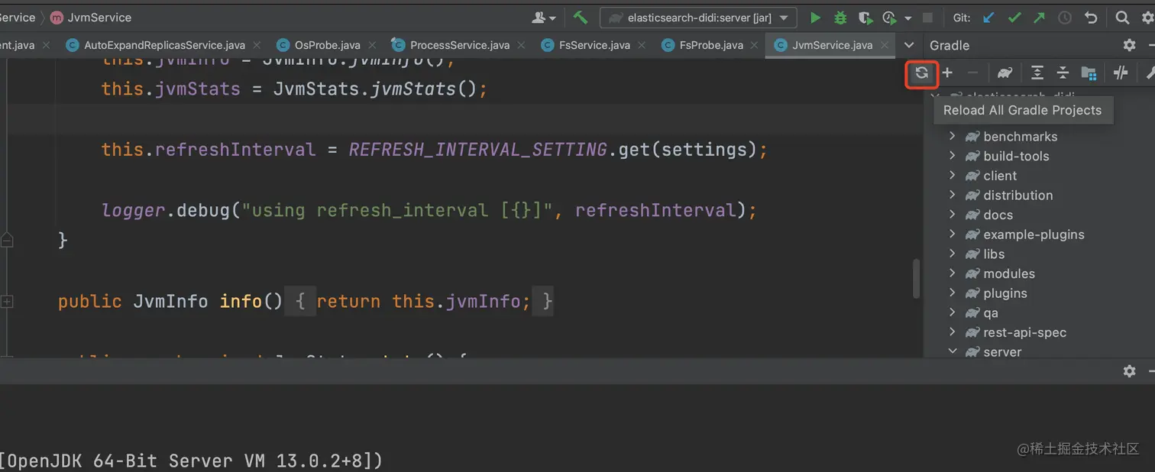The image size is (1155, 472).
Task: Expand all nodes in Gradle tree
Action: point(1037,73)
